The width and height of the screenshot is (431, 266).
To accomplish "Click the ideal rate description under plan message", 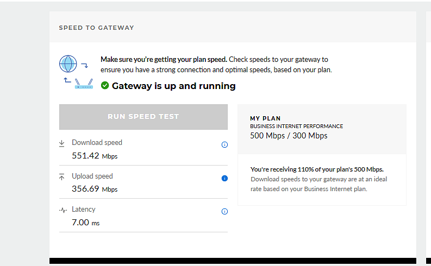I will pos(319,184).
